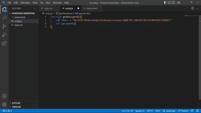Viewport: 201px width, 113px height.
Task: Toggle primary side bar layout icon
Action: pyautogui.click(x=165, y=3)
